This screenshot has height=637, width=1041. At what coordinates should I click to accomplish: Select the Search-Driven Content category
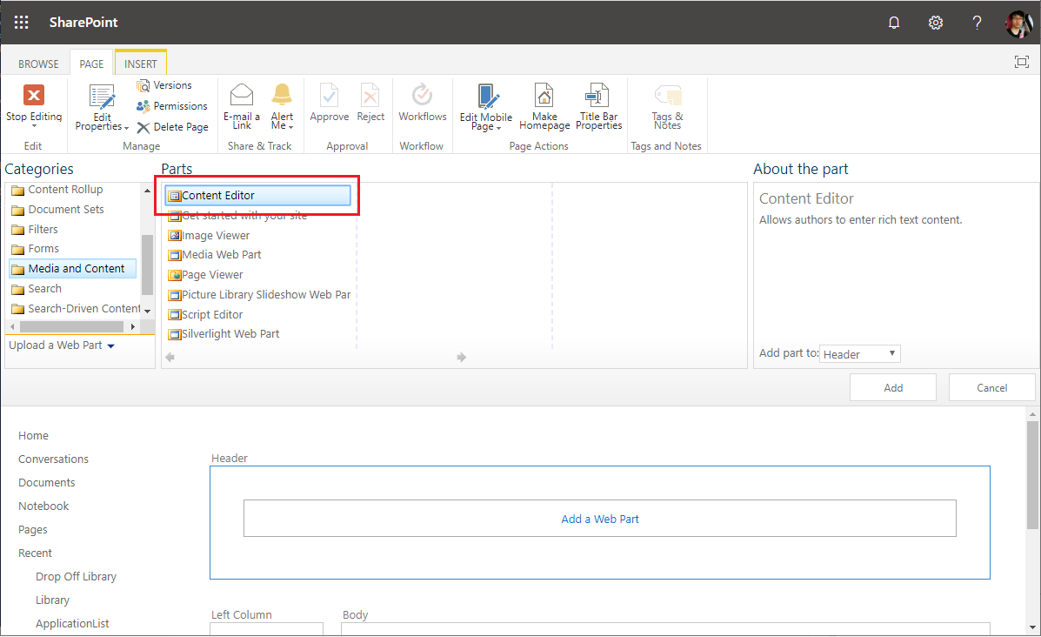[x=75, y=308]
